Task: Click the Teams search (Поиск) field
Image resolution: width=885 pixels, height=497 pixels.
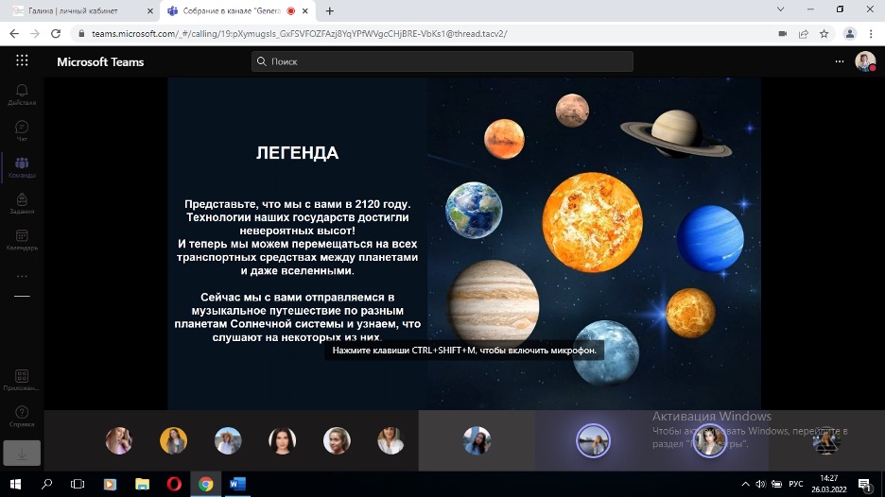Action: (x=442, y=61)
